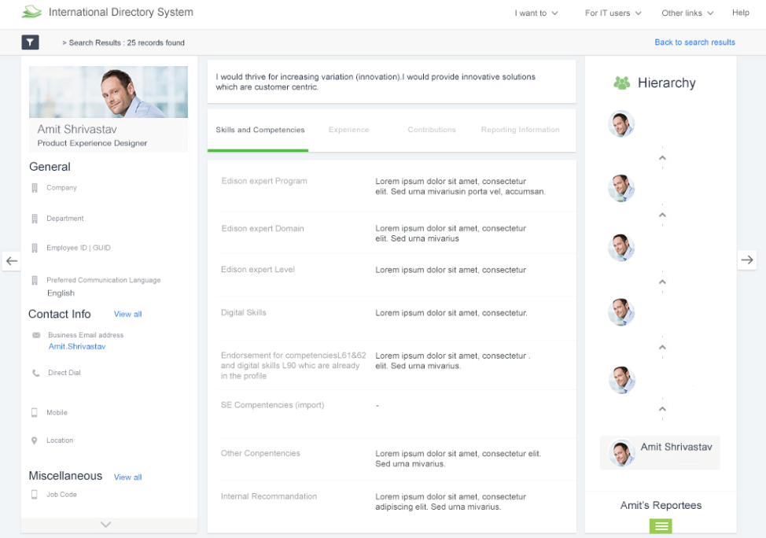Click the chevron under the third hierarchy avatar

(x=662, y=282)
